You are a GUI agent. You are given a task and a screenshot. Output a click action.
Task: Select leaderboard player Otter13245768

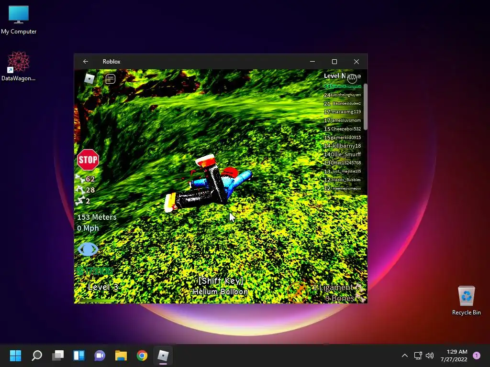click(342, 162)
